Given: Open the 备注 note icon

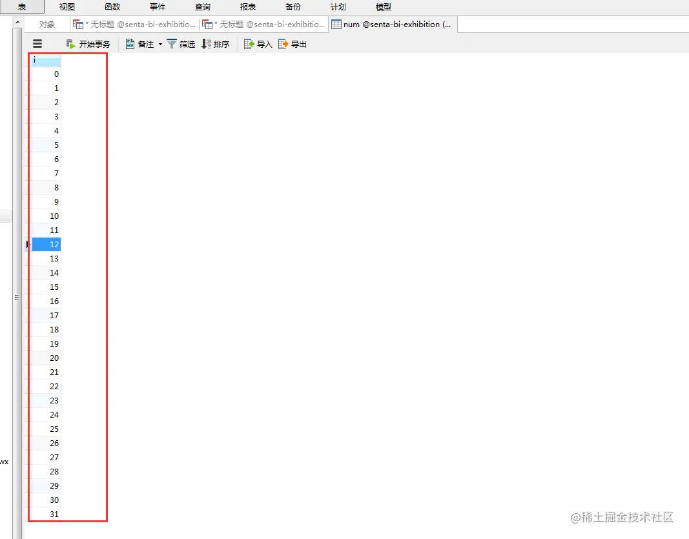Looking at the screenshot, I should point(141,44).
